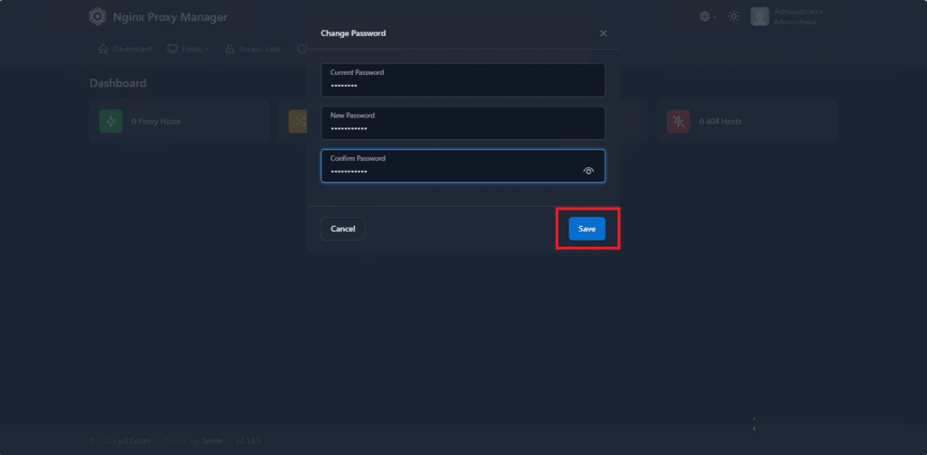Viewport: 927px width, 455px height.
Task: Click the red 404 Hosts icon
Action: (678, 122)
